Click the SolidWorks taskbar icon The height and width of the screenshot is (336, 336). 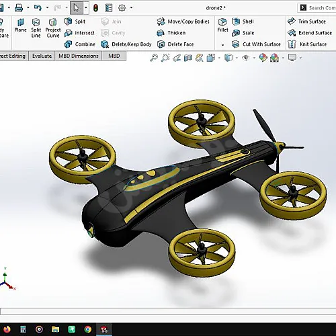tap(104, 329)
